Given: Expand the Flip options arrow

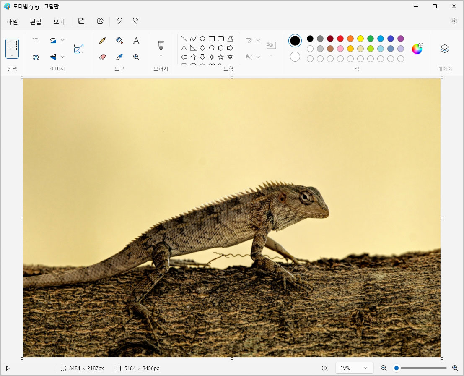Looking at the screenshot, I should click(62, 57).
